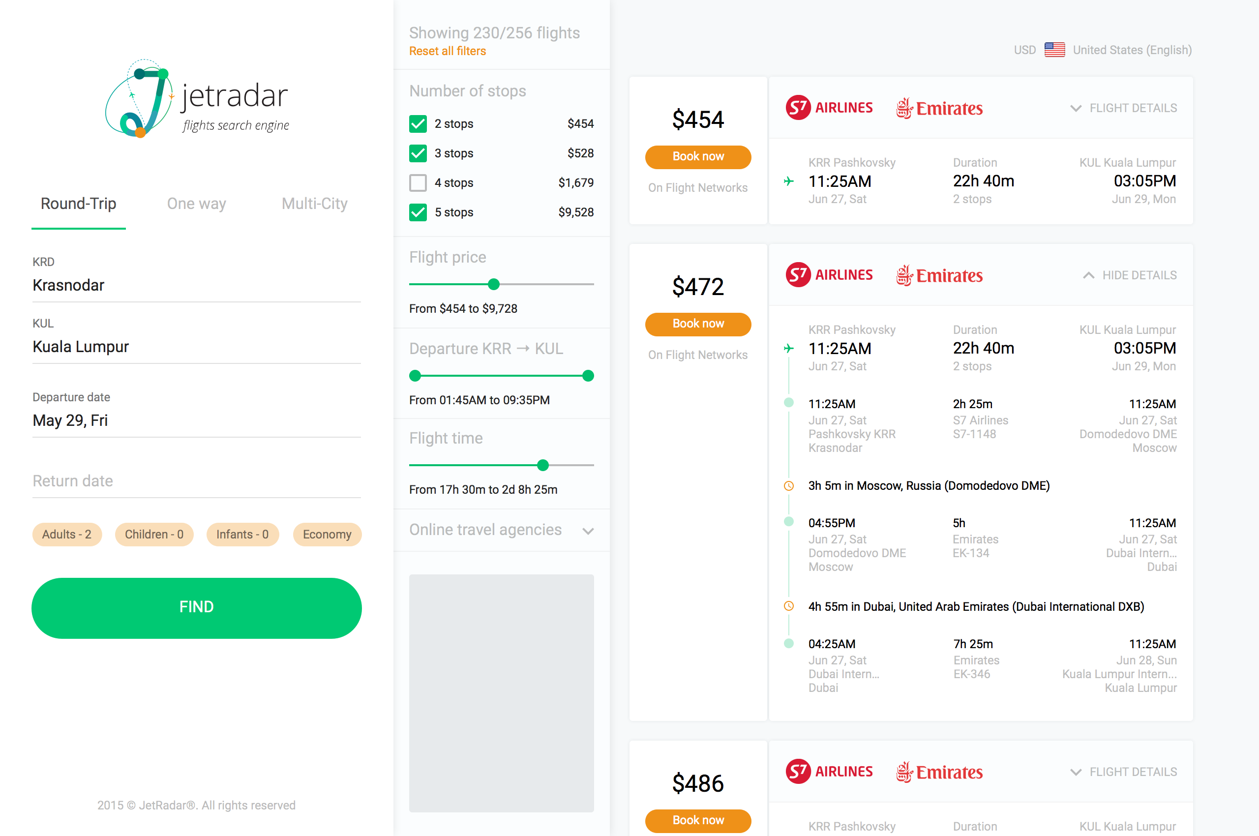This screenshot has width=1259, height=836.
Task: Click segment dot for S7-1148 leg
Action: point(789,403)
